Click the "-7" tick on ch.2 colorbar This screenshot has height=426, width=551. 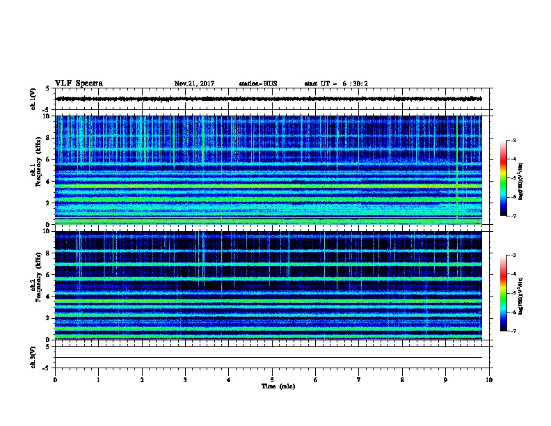[x=513, y=331]
